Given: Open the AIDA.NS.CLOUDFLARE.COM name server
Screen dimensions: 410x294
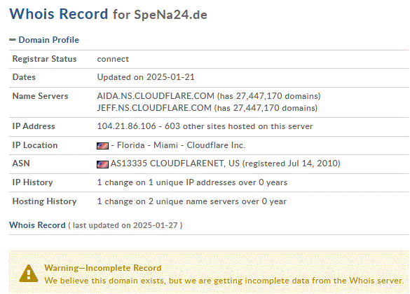Looking at the screenshot, I should point(156,96).
